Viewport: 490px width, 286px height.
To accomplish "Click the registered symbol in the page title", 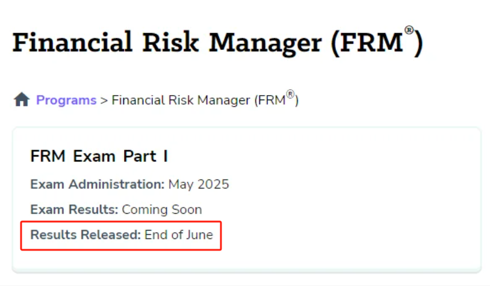I will coord(409,30).
